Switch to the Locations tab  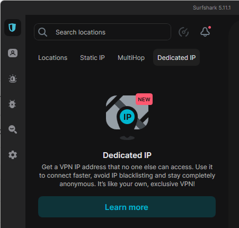[x=52, y=58]
